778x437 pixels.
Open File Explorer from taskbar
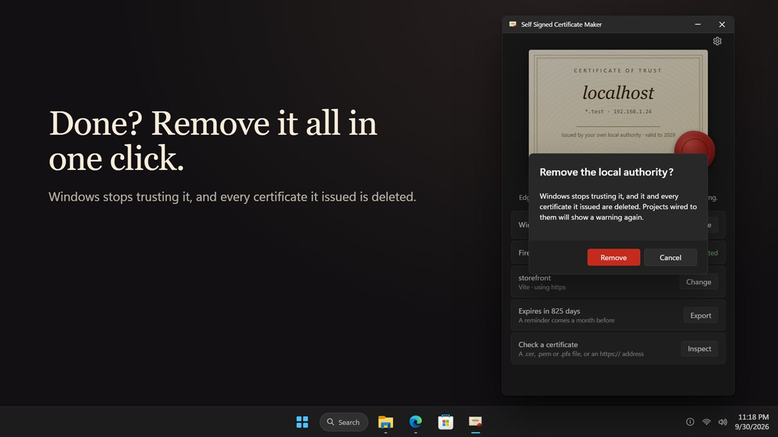(385, 422)
